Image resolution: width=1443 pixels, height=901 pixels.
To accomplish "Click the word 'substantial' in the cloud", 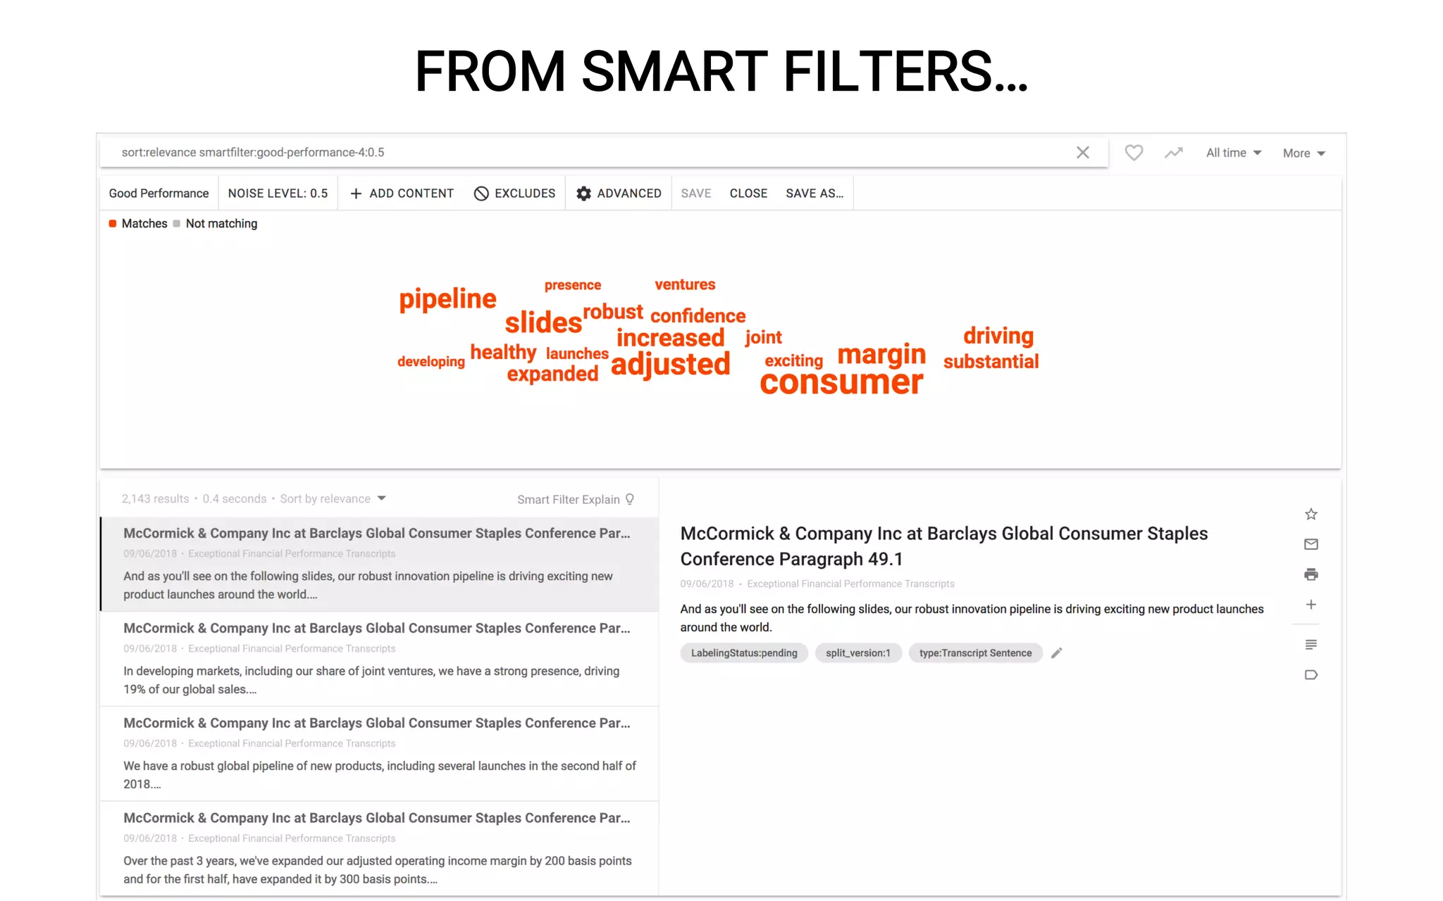I will (x=991, y=361).
